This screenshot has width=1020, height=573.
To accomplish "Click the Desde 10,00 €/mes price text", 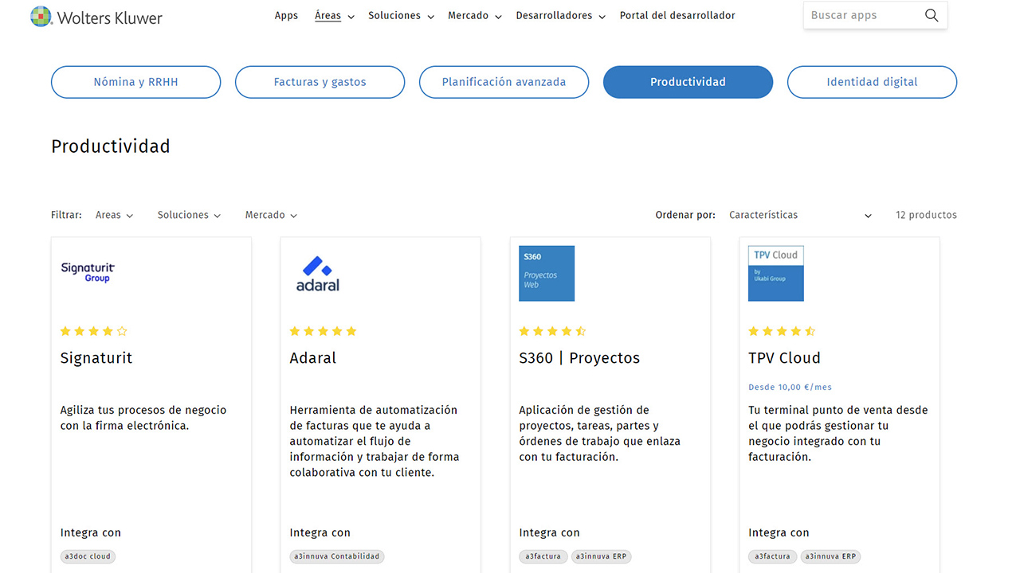I will [790, 387].
